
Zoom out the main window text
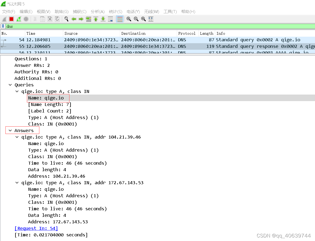tap(136, 19)
